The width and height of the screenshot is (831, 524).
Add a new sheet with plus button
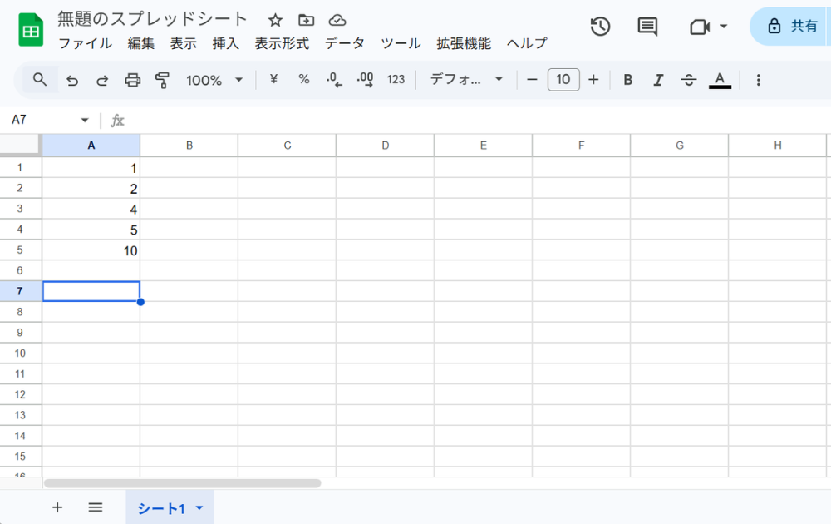pos(57,507)
